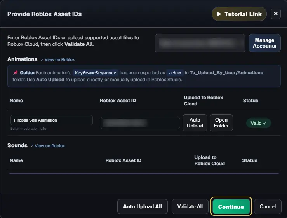Open Sounds View on Roblox link
This screenshot has width=287, height=218.
(x=48, y=146)
